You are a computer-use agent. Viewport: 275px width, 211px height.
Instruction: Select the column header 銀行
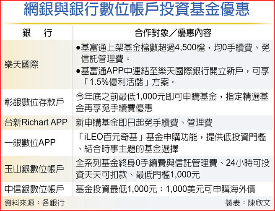point(37,33)
